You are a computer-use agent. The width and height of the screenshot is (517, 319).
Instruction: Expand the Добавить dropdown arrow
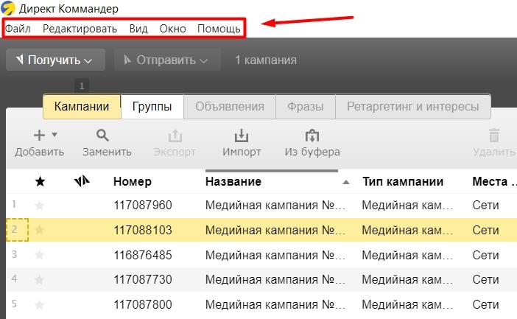pos(54,135)
